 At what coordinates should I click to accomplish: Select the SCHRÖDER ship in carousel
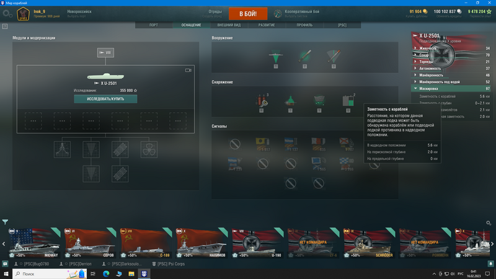tap(370, 242)
